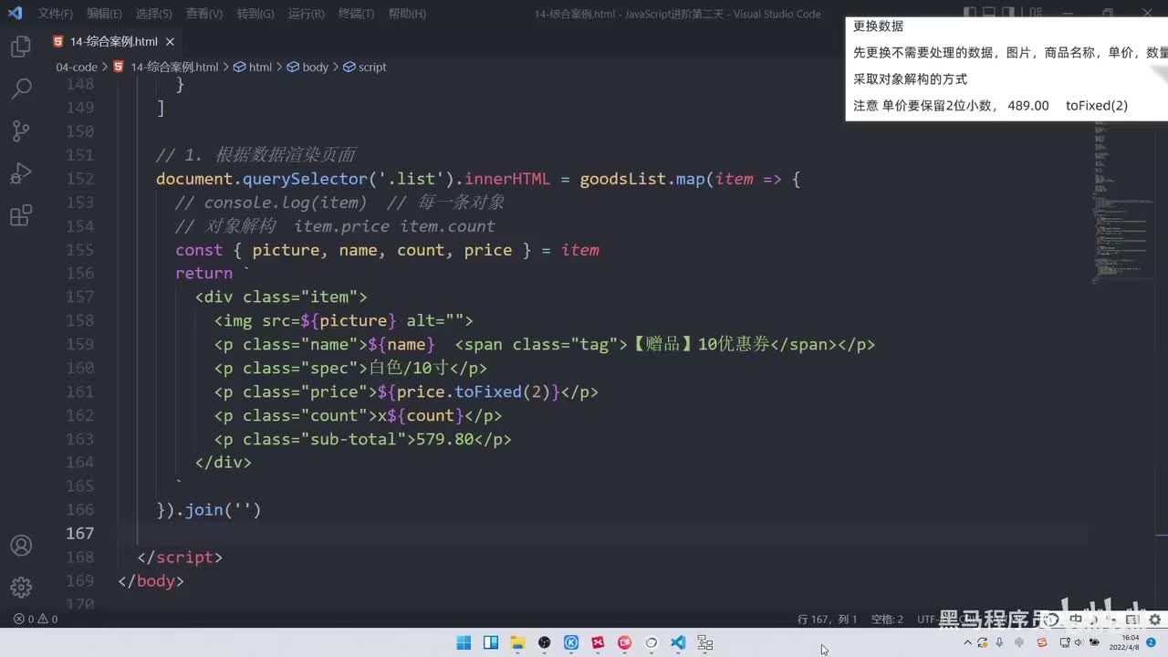
Task: Open the black round app icon on taskbar
Action: 545,642
